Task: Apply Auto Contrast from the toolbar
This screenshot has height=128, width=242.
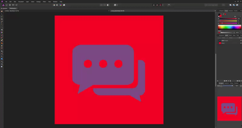Action: [57, 5]
